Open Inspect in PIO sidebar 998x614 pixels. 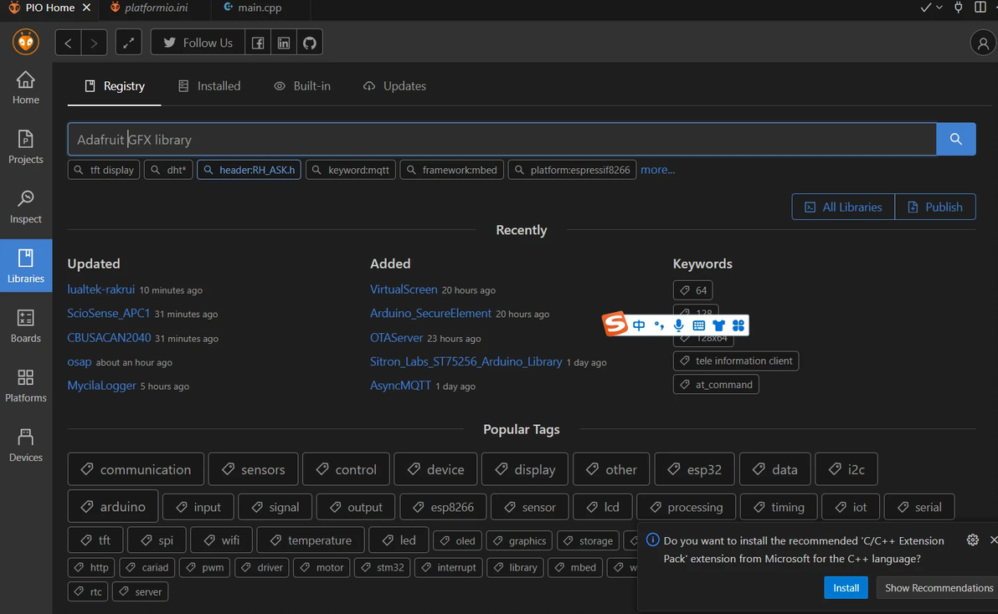coord(25,207)
